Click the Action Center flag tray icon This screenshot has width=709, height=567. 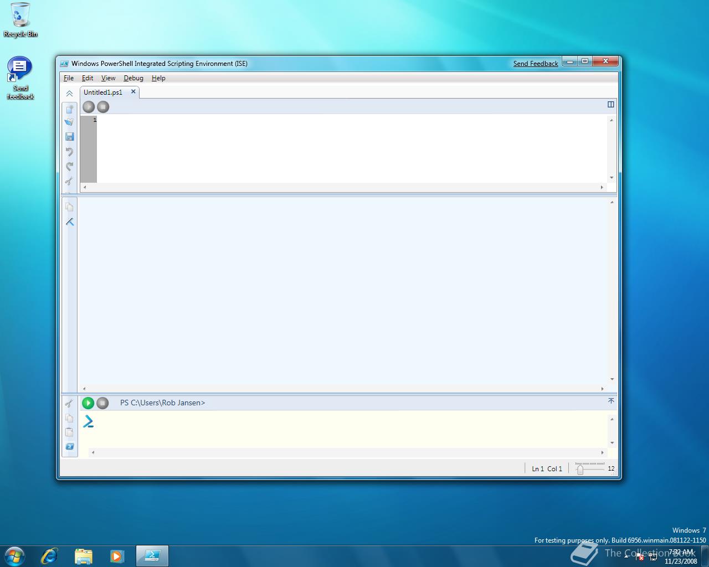coord(640,556)
